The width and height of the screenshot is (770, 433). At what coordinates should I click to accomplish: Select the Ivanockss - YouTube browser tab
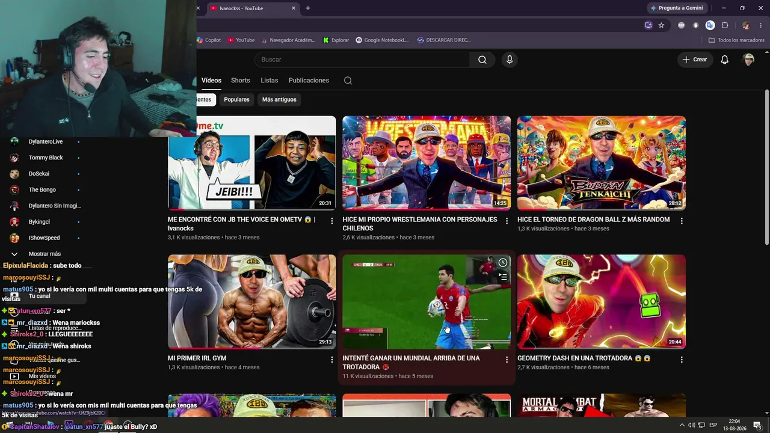pos(253,8)
